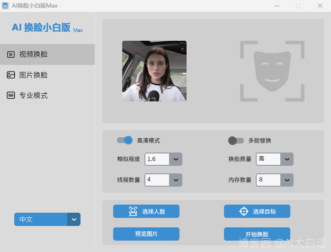
Task: Minimize the AI换脸小白版Max window
Action: 277,6
